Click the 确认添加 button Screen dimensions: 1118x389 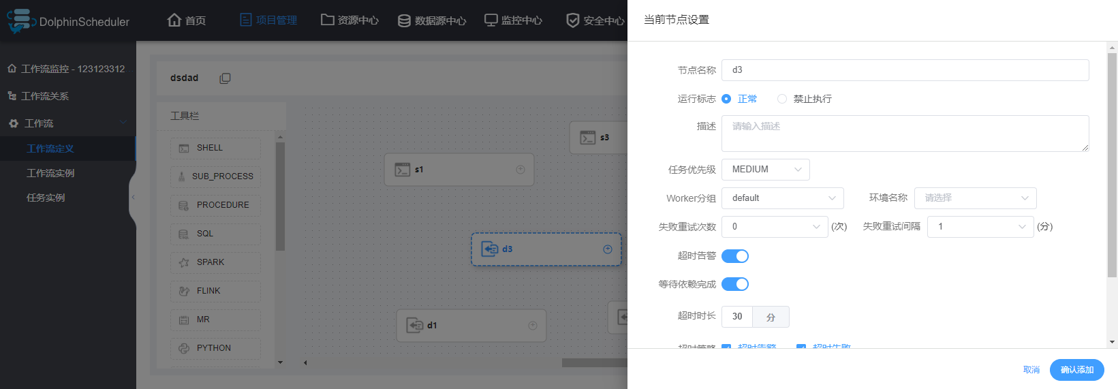[1077, 370]
